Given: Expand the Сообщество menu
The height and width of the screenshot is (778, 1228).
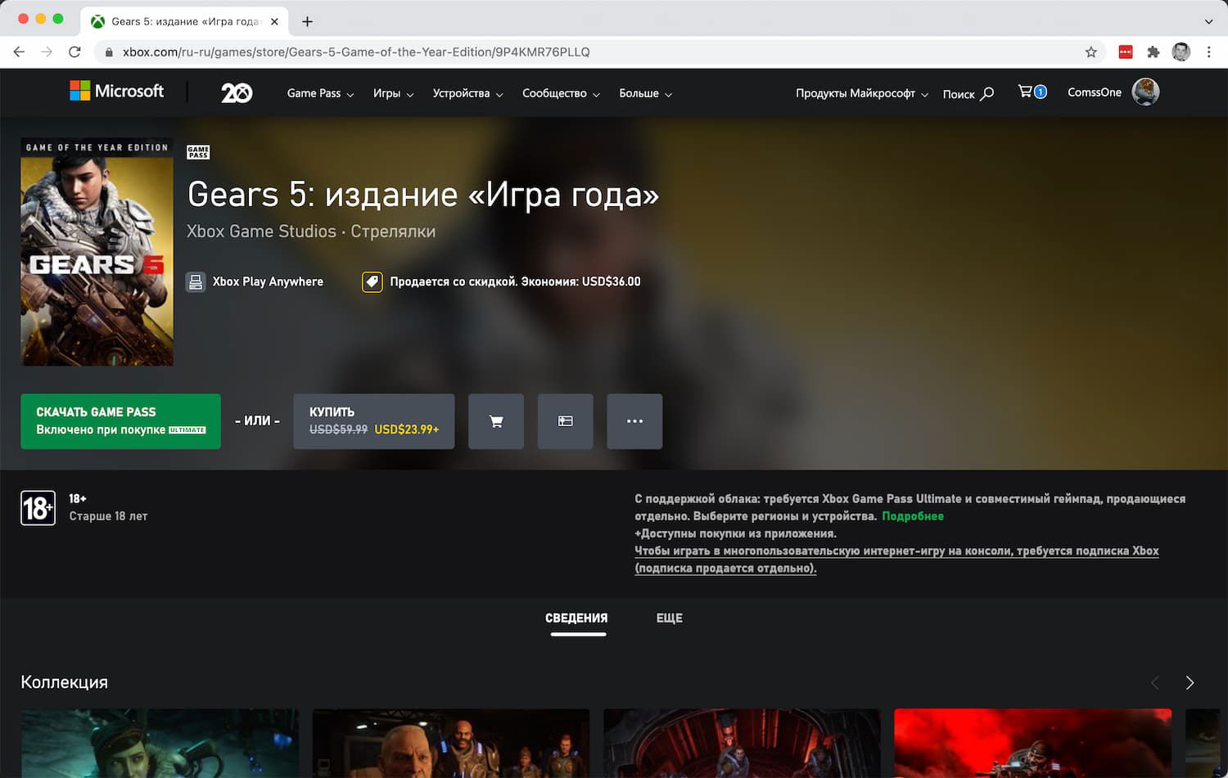Looking at the screenshot, I should (x=561, y=93).
